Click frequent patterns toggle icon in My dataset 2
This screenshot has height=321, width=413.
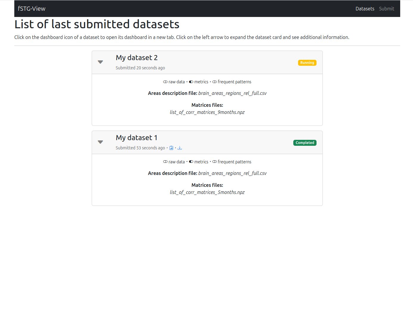tap(214, 82)
